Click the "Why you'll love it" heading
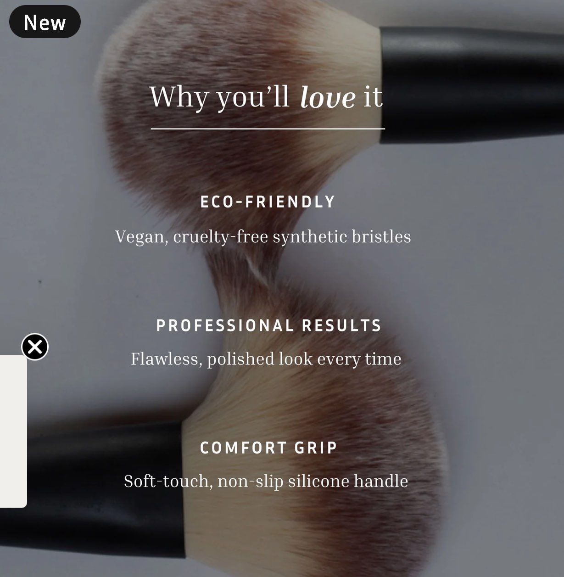This screenshot has height=577, width=564. (266, 97)
